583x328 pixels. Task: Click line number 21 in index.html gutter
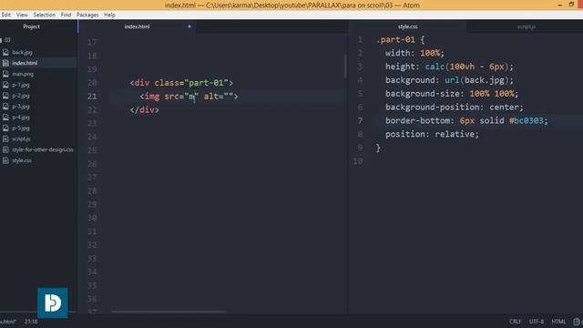(x=92, y=97)
